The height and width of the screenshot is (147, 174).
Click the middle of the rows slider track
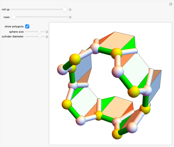pos(40,17)
